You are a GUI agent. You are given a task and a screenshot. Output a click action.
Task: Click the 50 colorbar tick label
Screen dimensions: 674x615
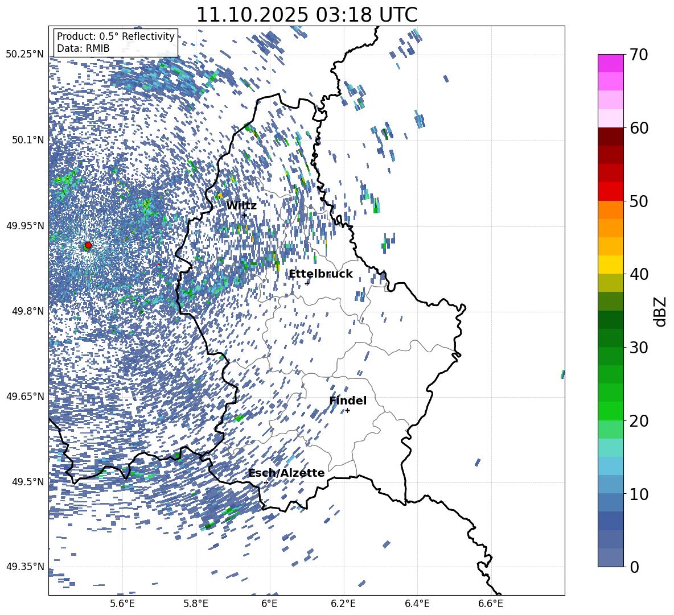coord(639,201)
